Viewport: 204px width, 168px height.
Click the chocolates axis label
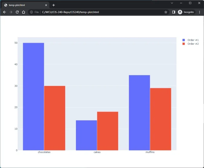pos(44,152)
